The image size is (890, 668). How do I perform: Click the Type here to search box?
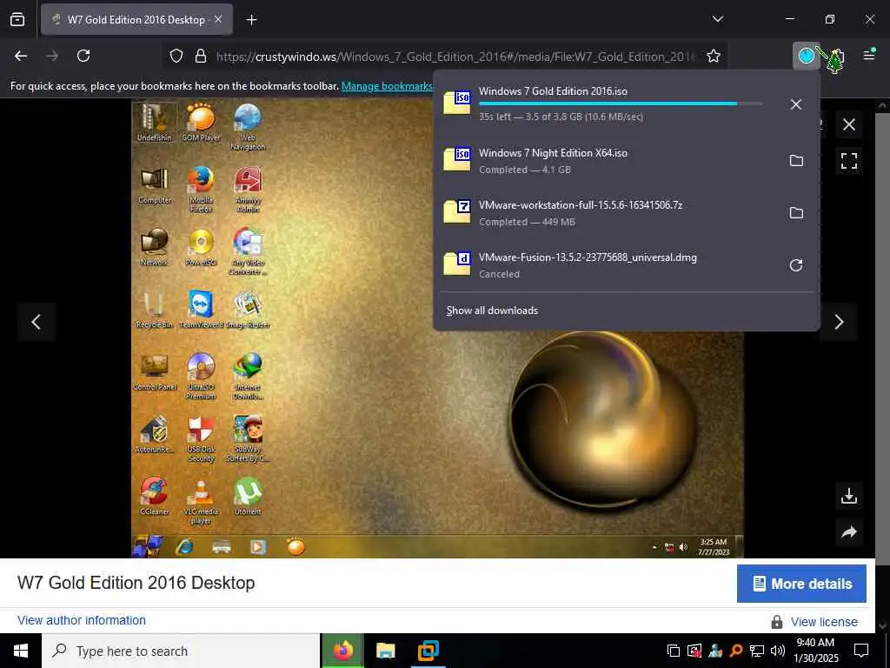coord(181,651)
